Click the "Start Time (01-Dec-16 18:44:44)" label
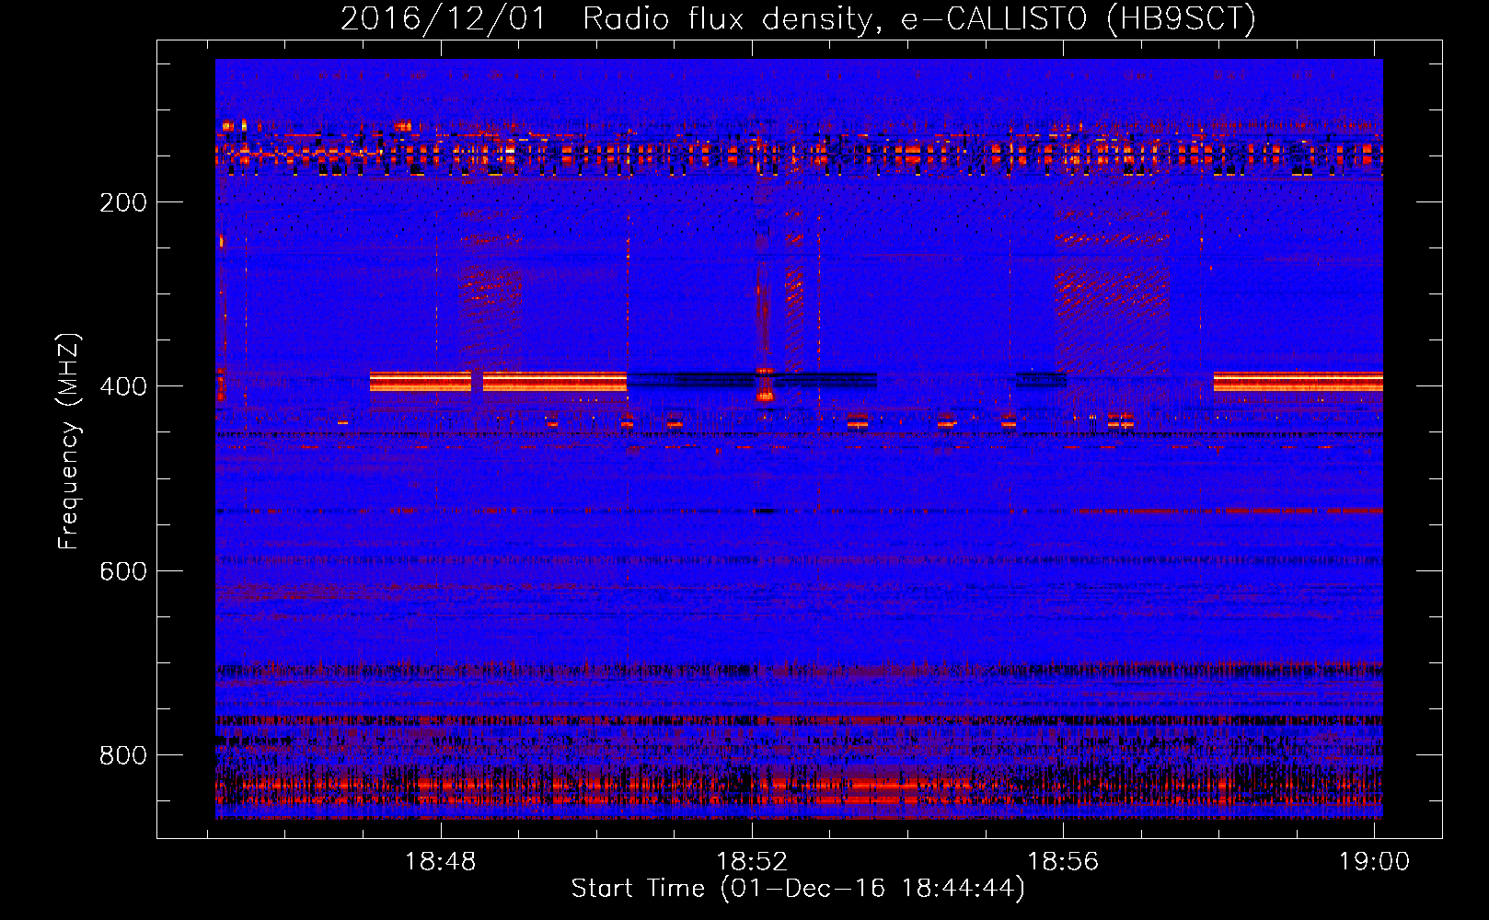 coord(798,889)
